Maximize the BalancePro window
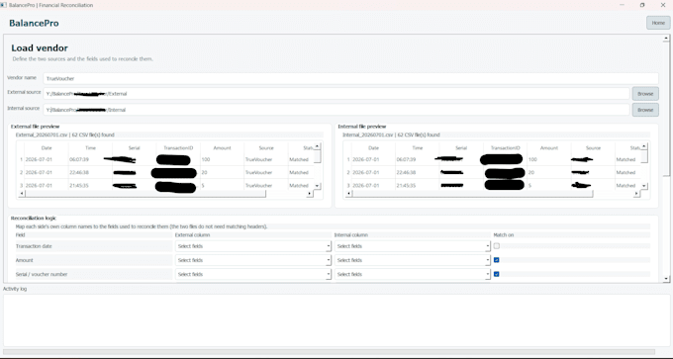Screen dimensions: 673x359 642,5
